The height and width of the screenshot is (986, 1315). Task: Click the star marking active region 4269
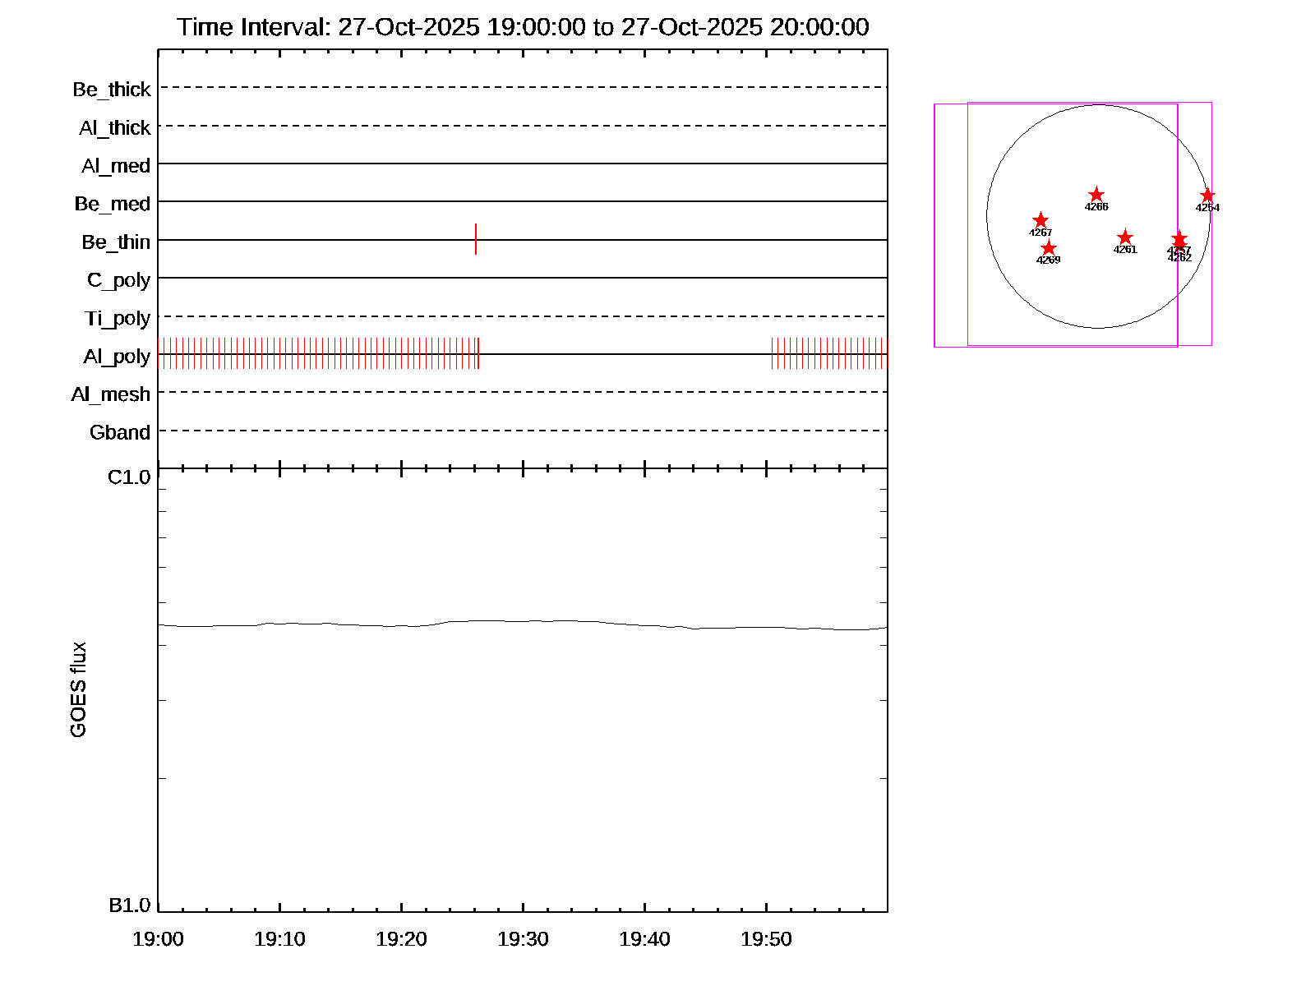[x=1049, y=248]
